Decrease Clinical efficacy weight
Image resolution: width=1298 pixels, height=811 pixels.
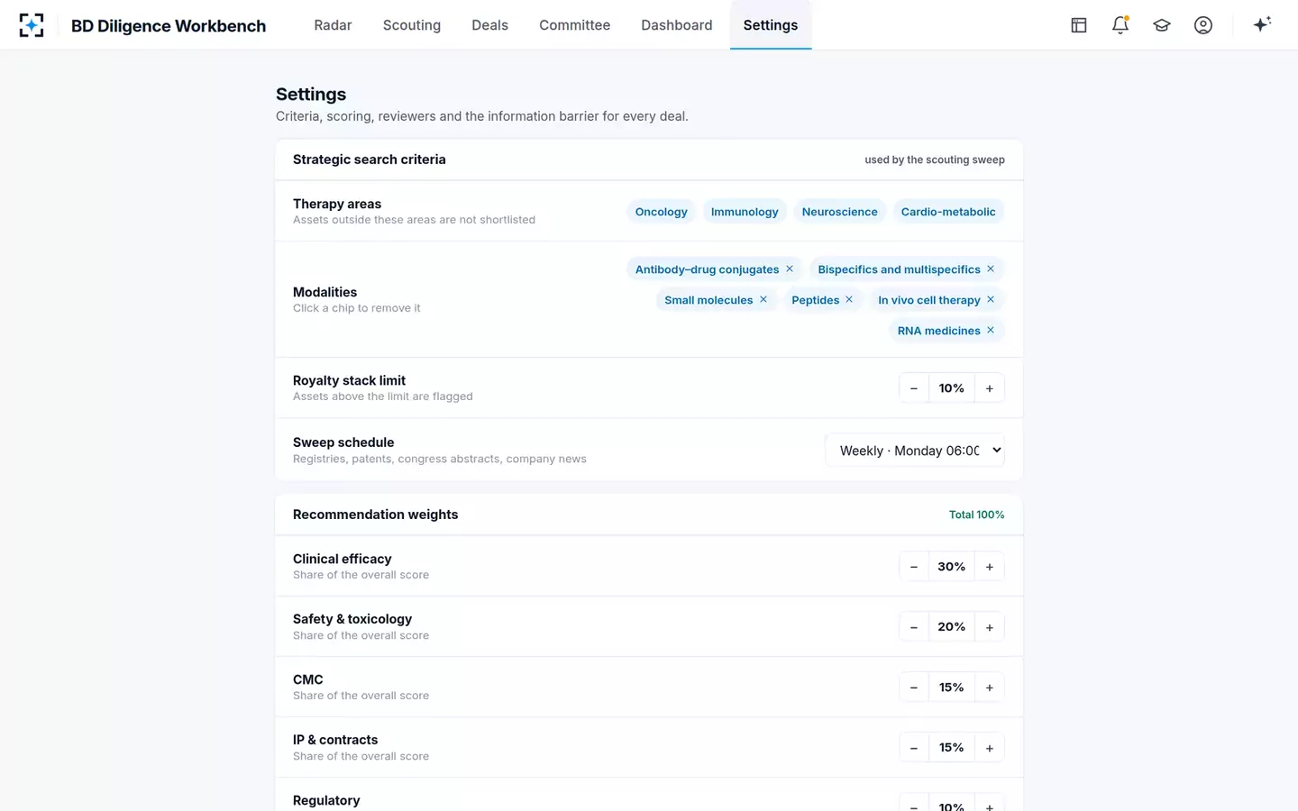[x=914, y=567]
